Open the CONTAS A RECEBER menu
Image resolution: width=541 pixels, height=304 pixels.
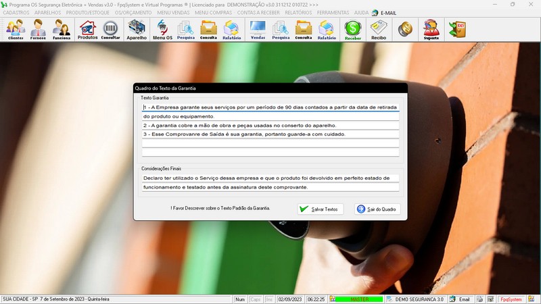(258, 13)
